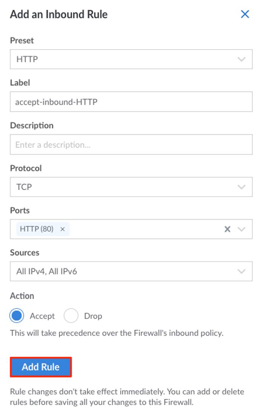Click the Description field to enter text

tap(131, 144)
